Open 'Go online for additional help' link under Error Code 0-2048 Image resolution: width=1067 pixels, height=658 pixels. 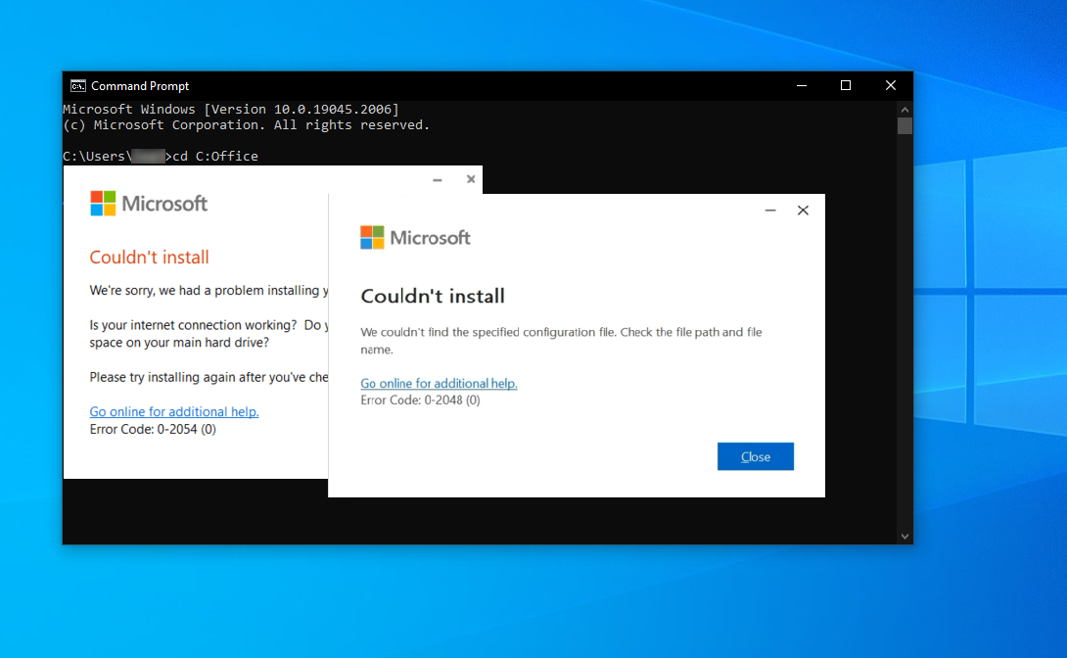click(x=439, y=383)
